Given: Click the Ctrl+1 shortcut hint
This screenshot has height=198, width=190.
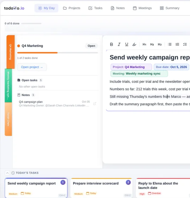Looking at the screenshot, I should coord(62,195).
